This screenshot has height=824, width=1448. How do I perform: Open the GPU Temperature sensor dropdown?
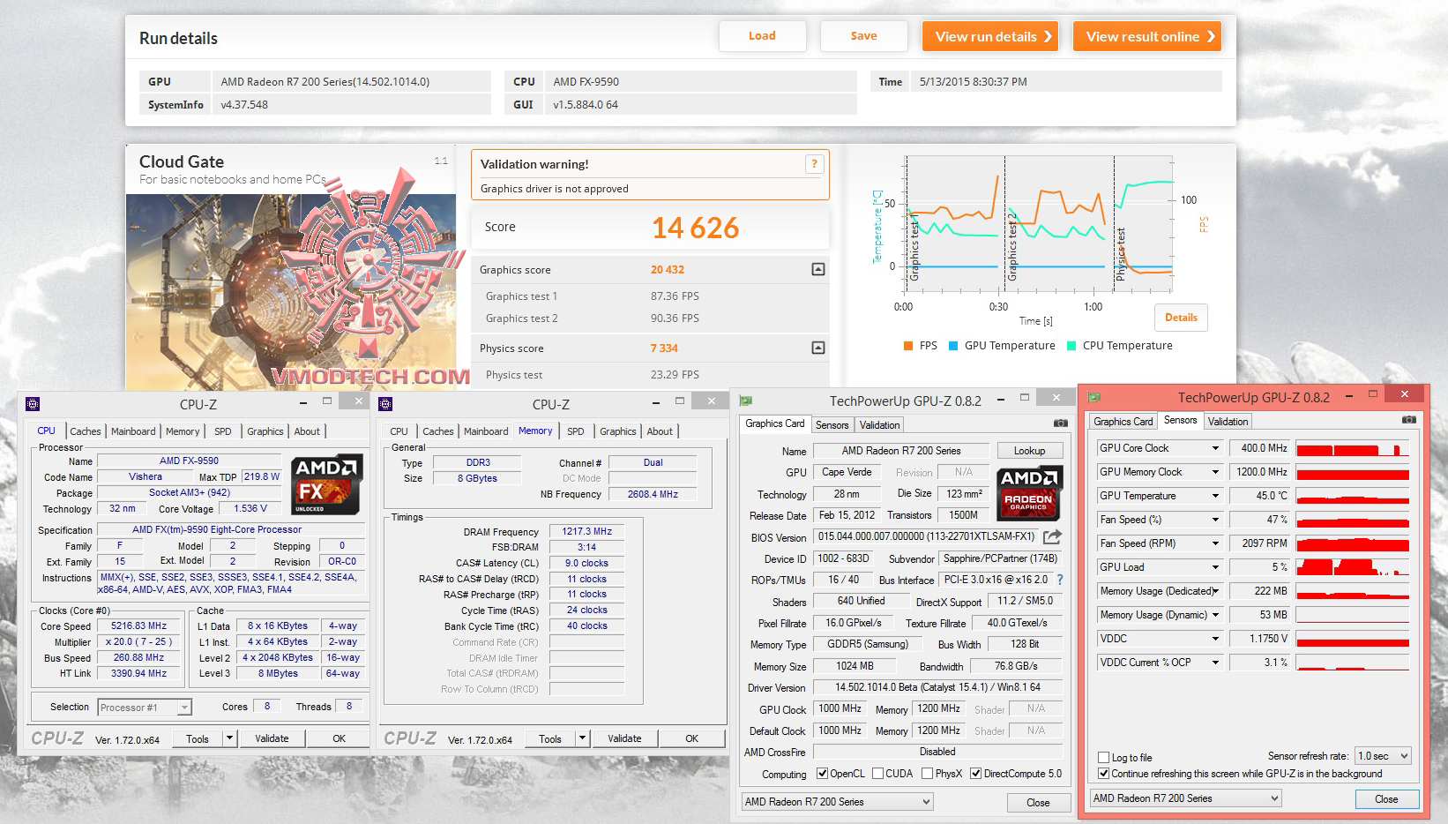pos(1215,496)
